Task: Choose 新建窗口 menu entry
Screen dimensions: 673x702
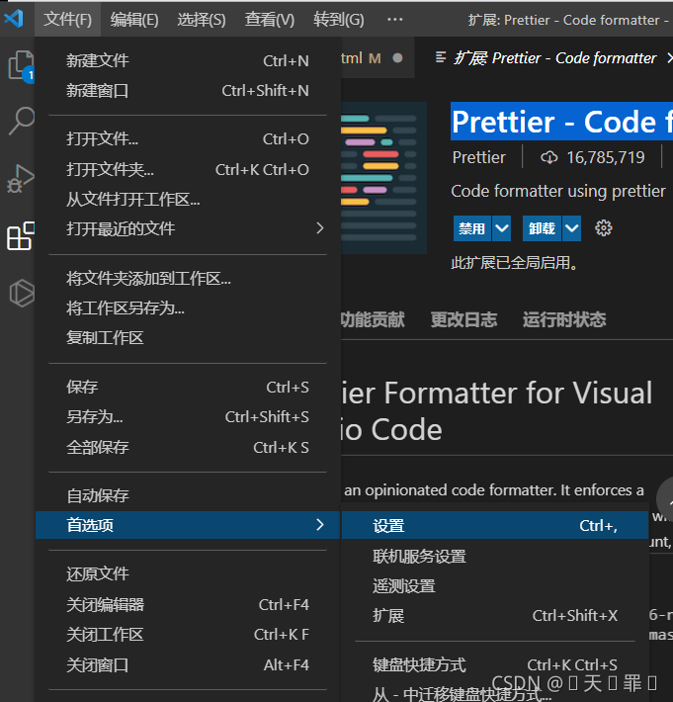Action: (188, 90)
